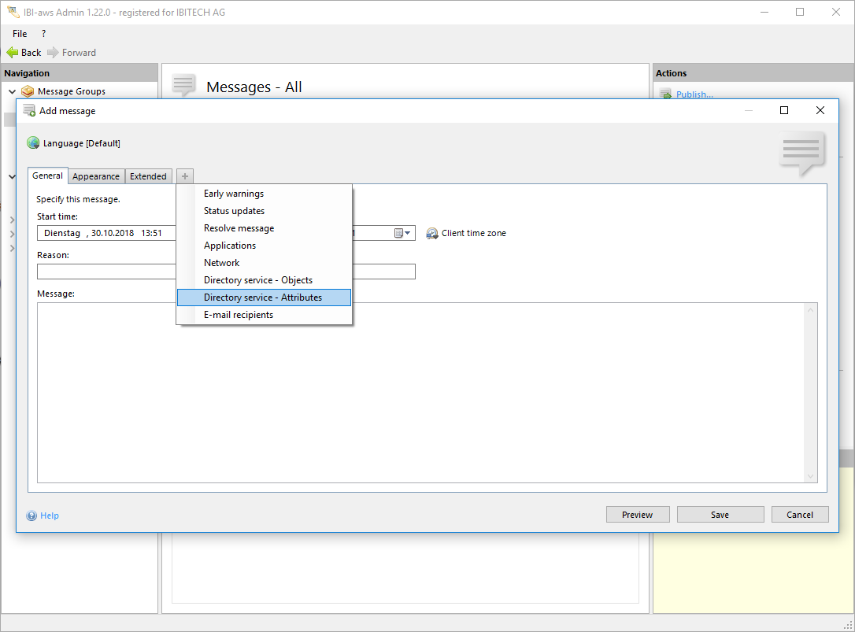The height and width of the screenshot is (632, 855).
Task: Save the new message
Action: pyautogui.click(x=720, y=515)
